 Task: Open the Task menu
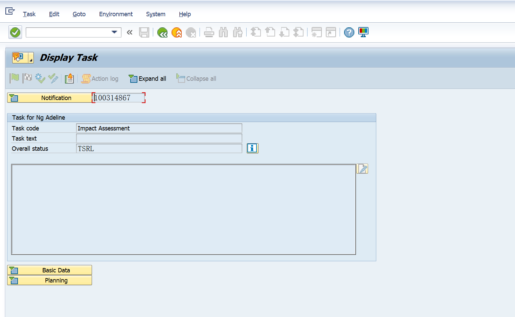(x=29, y=14)
